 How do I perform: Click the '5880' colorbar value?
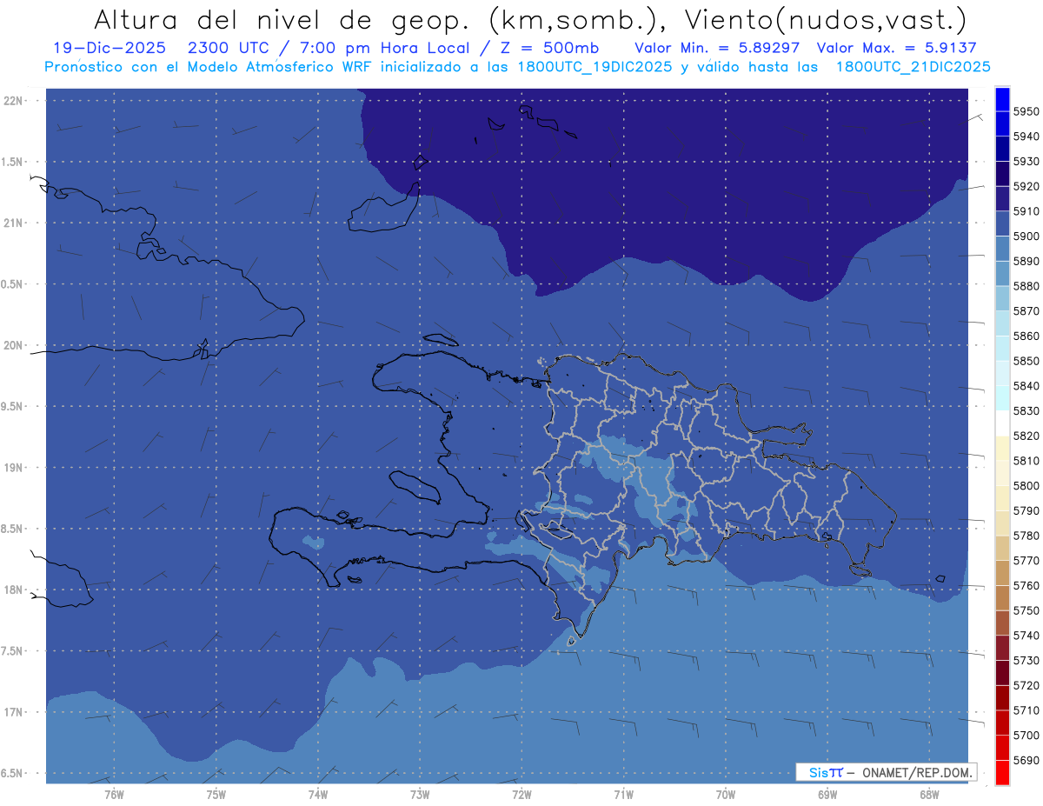pos(1026,286)
